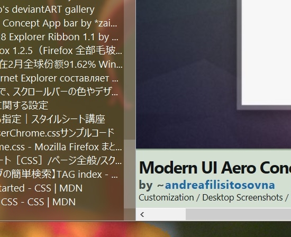Click the andreafilisitosovna author link
Screen dimensions: 291x237
(220, 185)
